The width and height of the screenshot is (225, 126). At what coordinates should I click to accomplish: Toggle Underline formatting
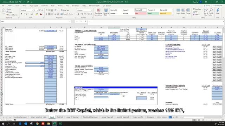pyautogui.click(x=27, y=14)
